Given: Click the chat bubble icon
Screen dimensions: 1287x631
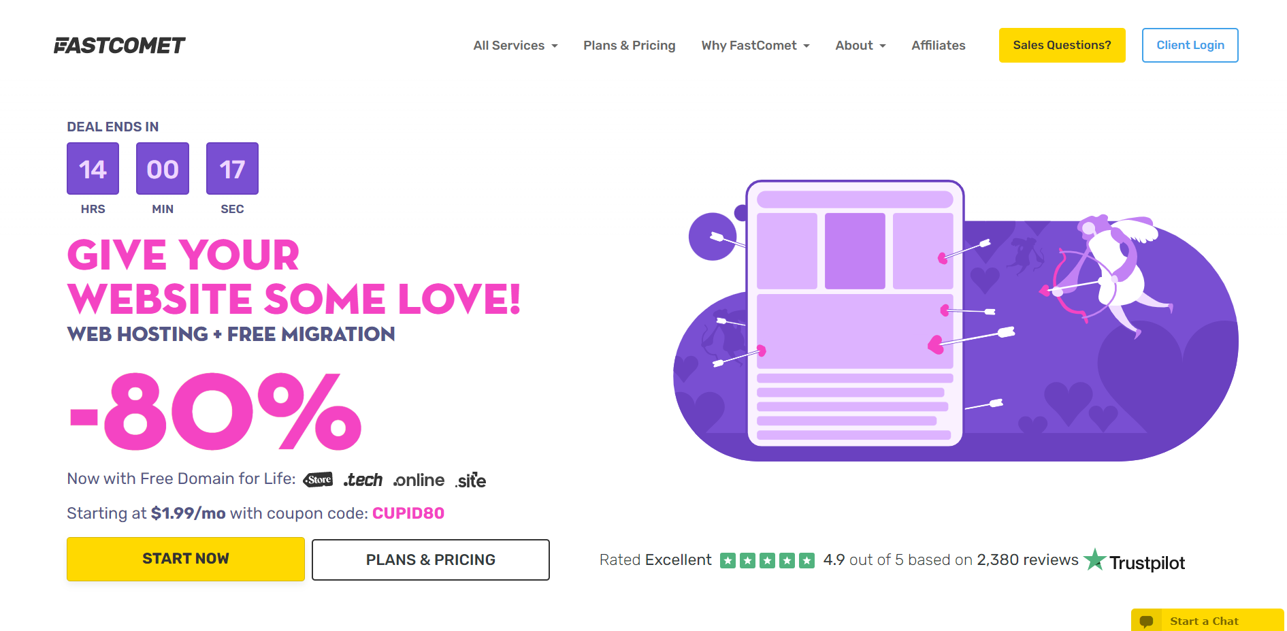Looking at the screenshot, I should click(x=1146, y=621).
